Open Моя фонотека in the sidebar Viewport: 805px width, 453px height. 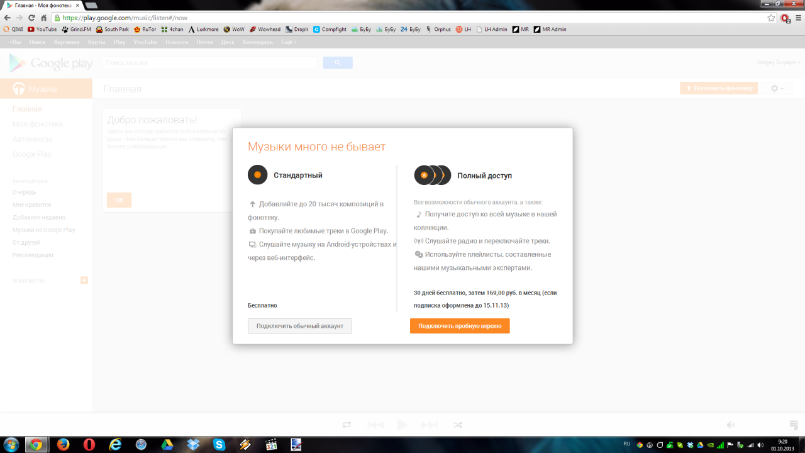tap(38, 124)
